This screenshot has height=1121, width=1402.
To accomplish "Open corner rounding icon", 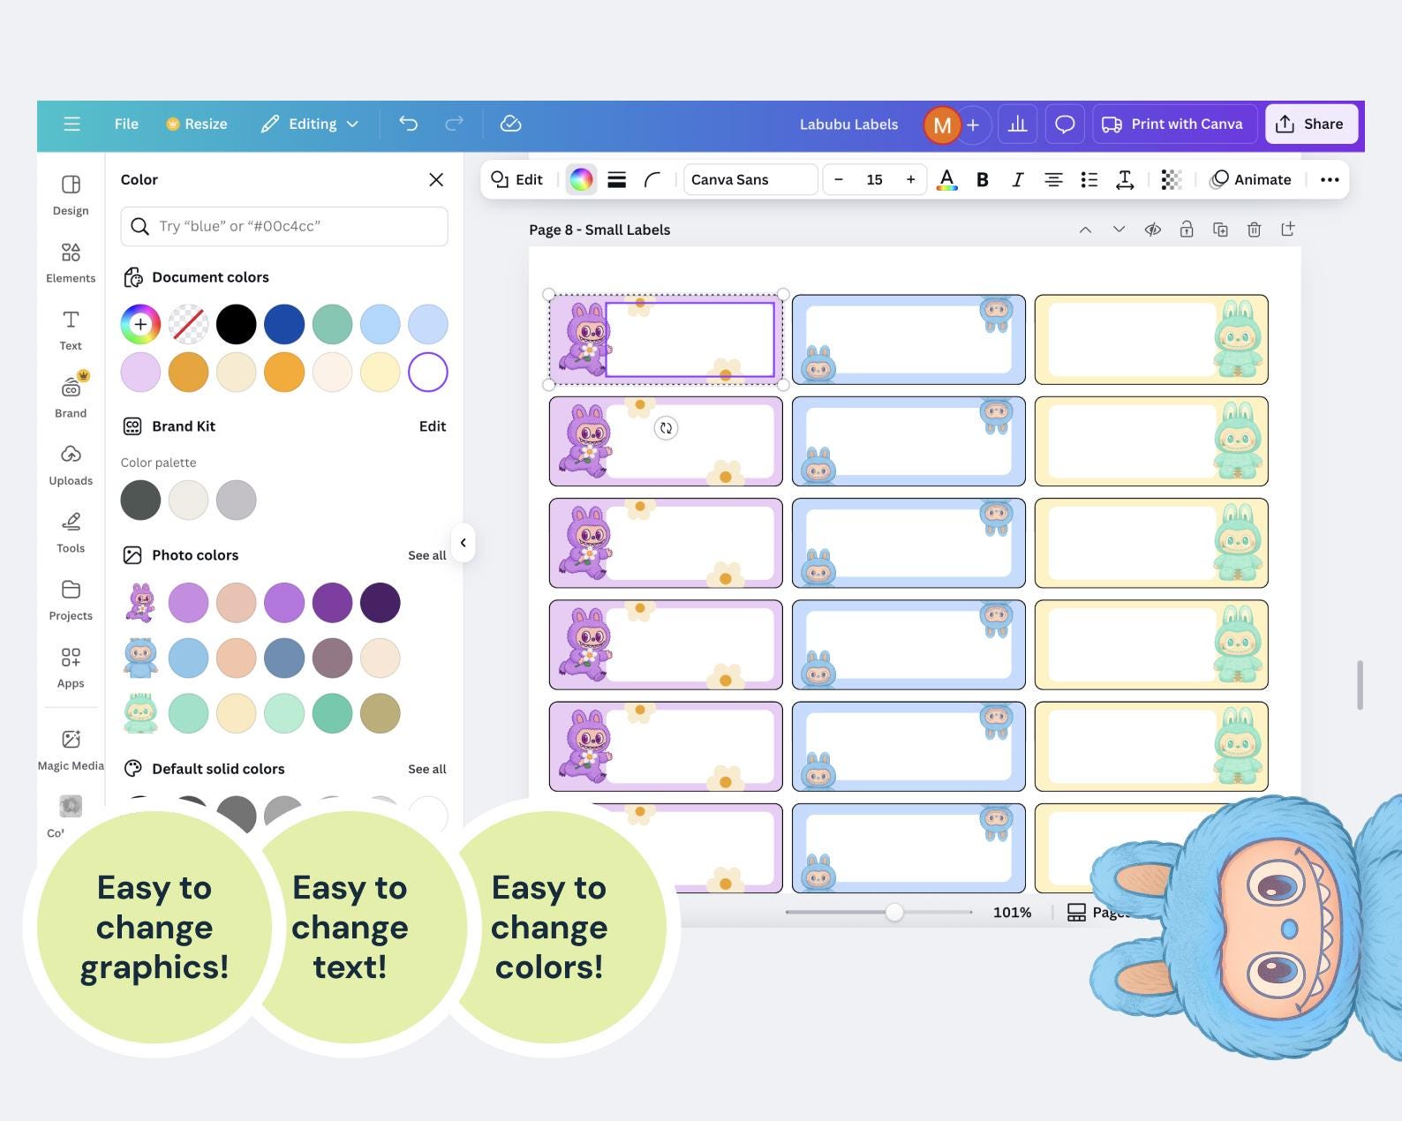I will point(652,179).
